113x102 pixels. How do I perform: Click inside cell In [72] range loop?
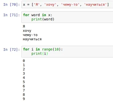click(x=67, y=52)
